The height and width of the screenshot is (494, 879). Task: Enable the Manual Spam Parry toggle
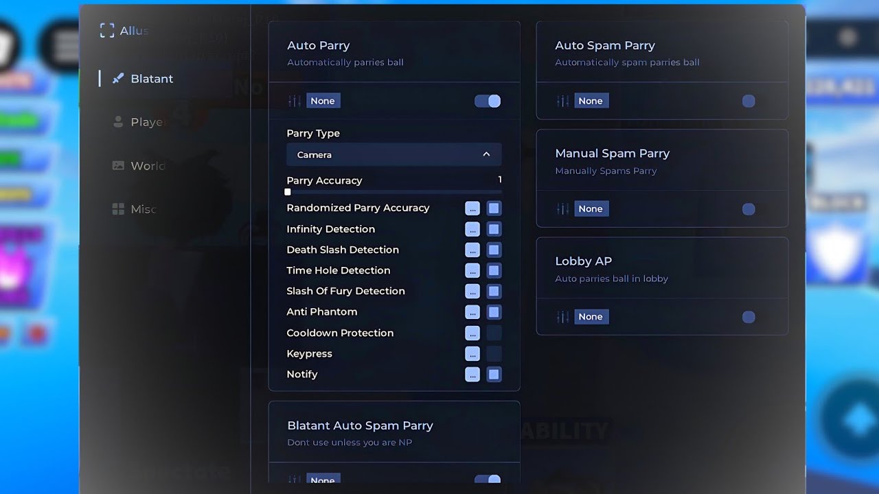click(749, 209)
